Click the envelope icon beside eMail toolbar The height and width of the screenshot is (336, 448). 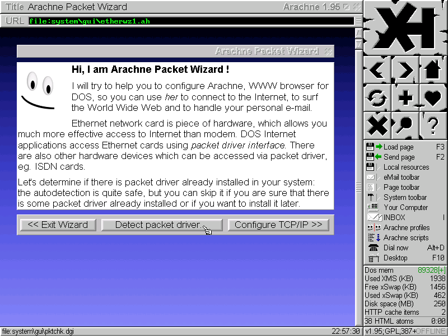[371, 177]
